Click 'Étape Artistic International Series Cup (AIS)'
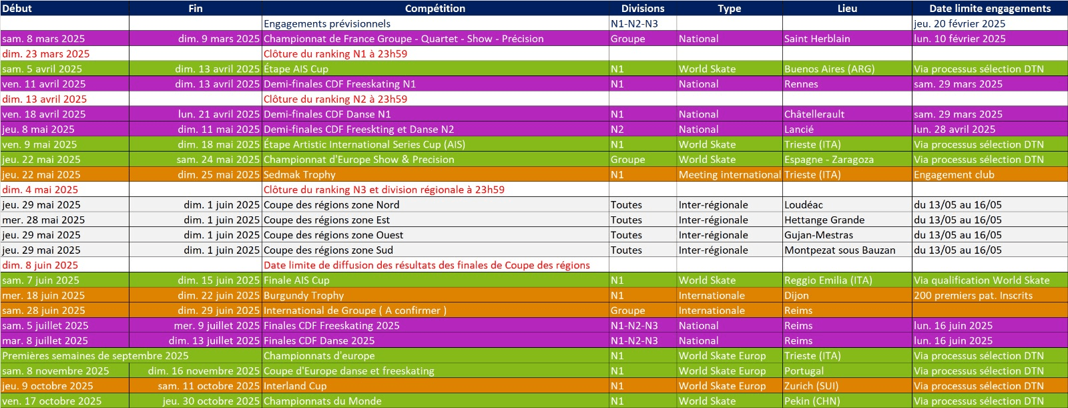The height and width of the screenshot is (408, 1068). [435, 144]
